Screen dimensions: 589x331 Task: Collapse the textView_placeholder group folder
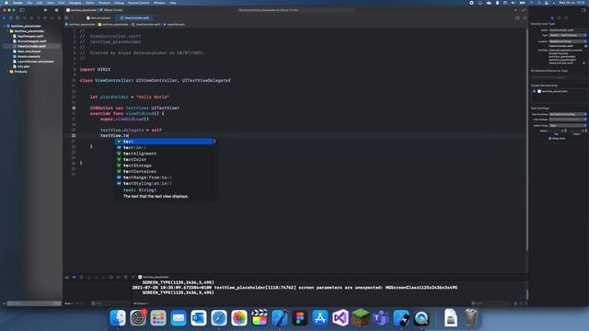click(x=8, y=31)
